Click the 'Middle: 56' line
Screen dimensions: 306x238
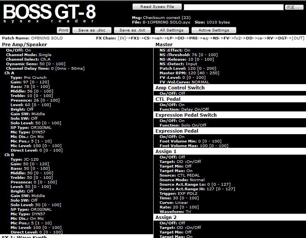[x=32, y=91]
